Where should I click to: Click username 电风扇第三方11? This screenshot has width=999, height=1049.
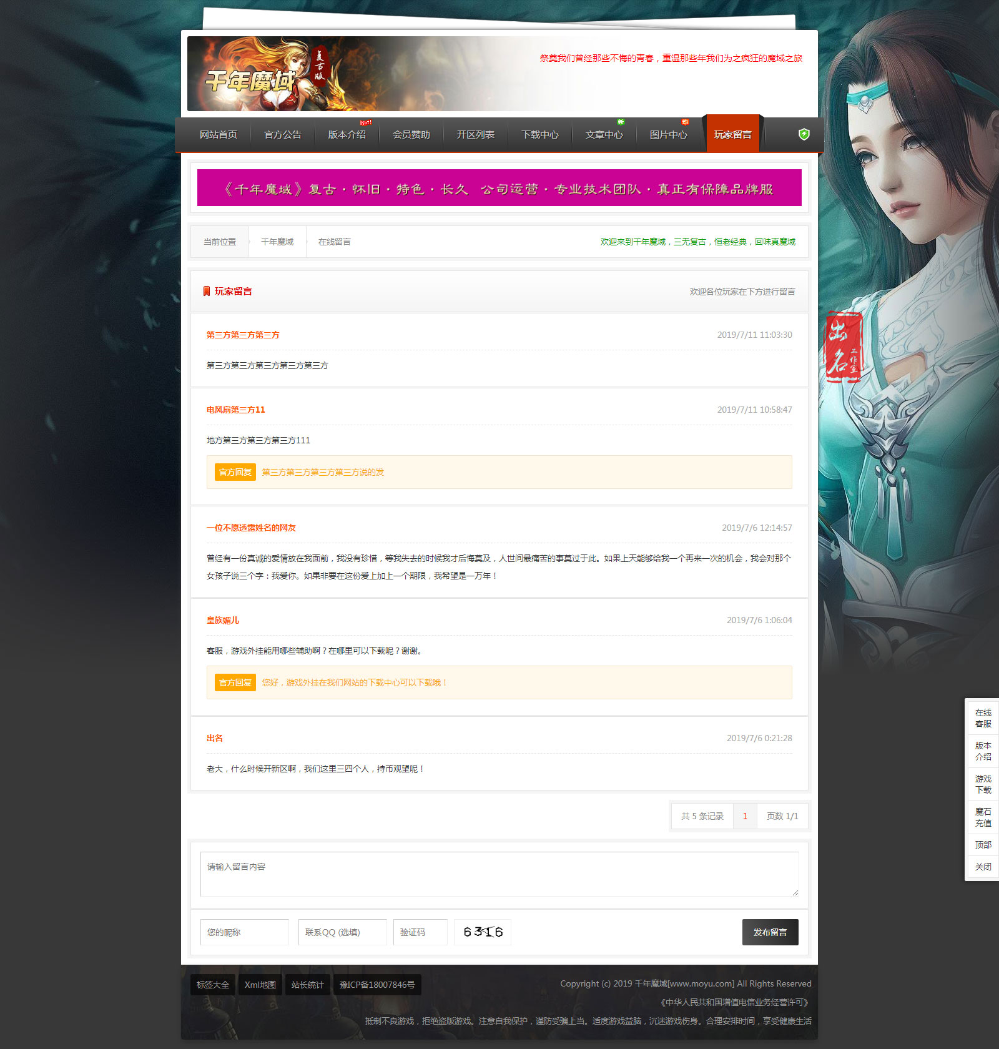coord(236,410)
